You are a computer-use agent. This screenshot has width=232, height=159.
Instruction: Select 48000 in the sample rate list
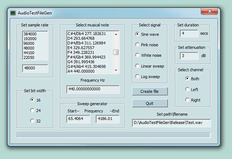tap(35, 48)
